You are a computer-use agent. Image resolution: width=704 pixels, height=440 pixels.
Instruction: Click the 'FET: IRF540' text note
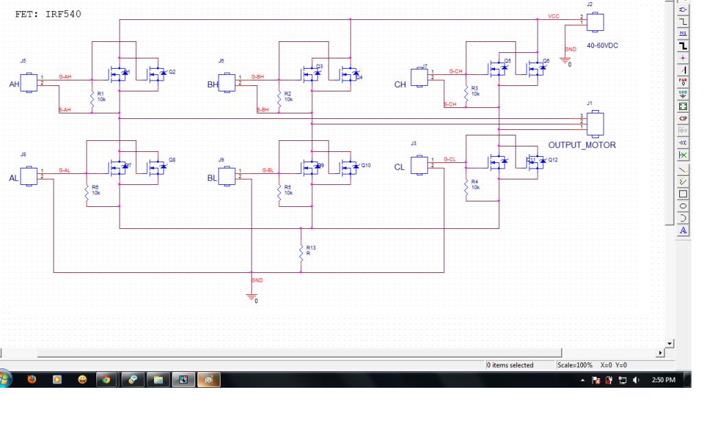coord(48,14)
